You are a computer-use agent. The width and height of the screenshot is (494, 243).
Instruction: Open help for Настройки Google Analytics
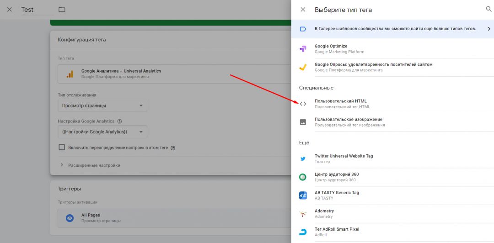(119, 121)
